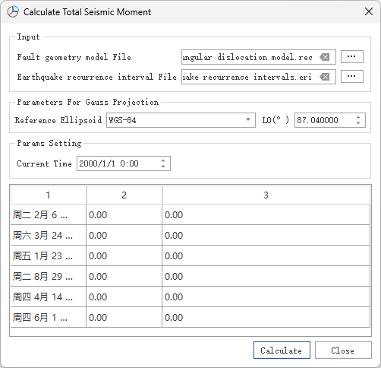Screen dimensions: 381x368
Task: Dismiss dialog with the Close button
Action: 343,351
